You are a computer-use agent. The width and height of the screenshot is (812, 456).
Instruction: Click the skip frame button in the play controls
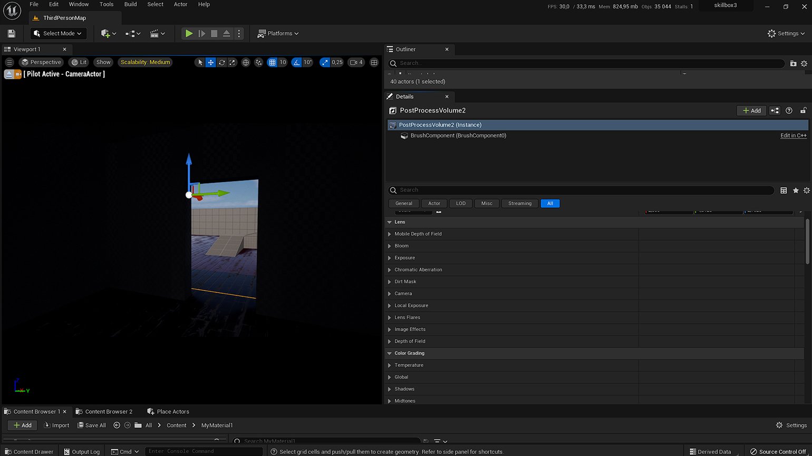[201, 33]
